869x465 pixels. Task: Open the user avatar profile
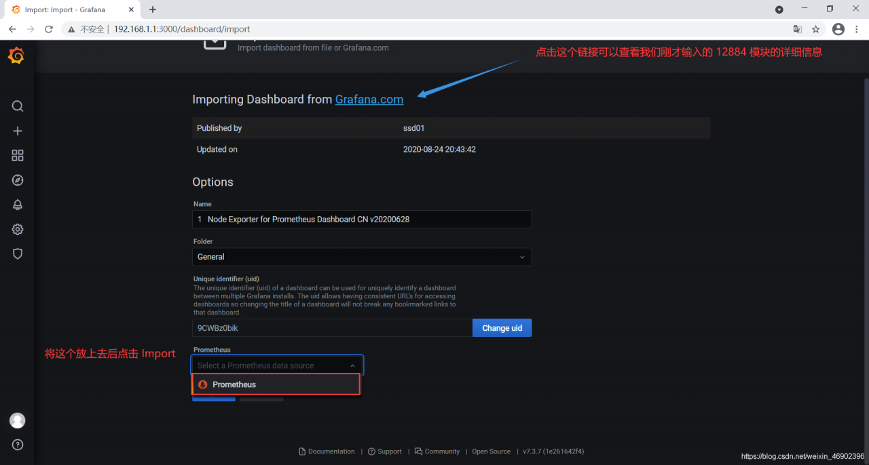pyautogui.click(x=18, y=420)
